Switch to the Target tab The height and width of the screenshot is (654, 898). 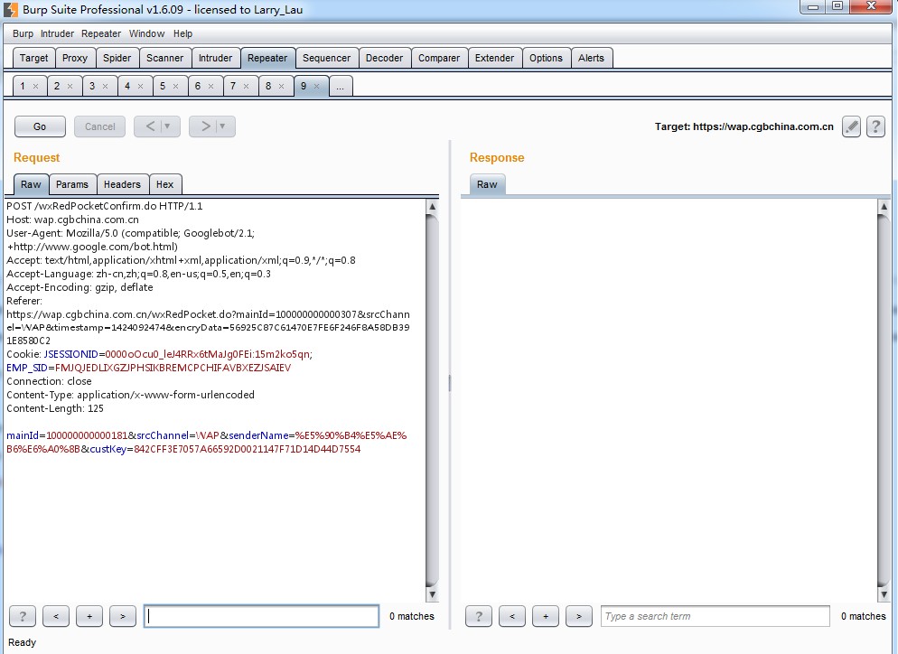pos(33,58)
